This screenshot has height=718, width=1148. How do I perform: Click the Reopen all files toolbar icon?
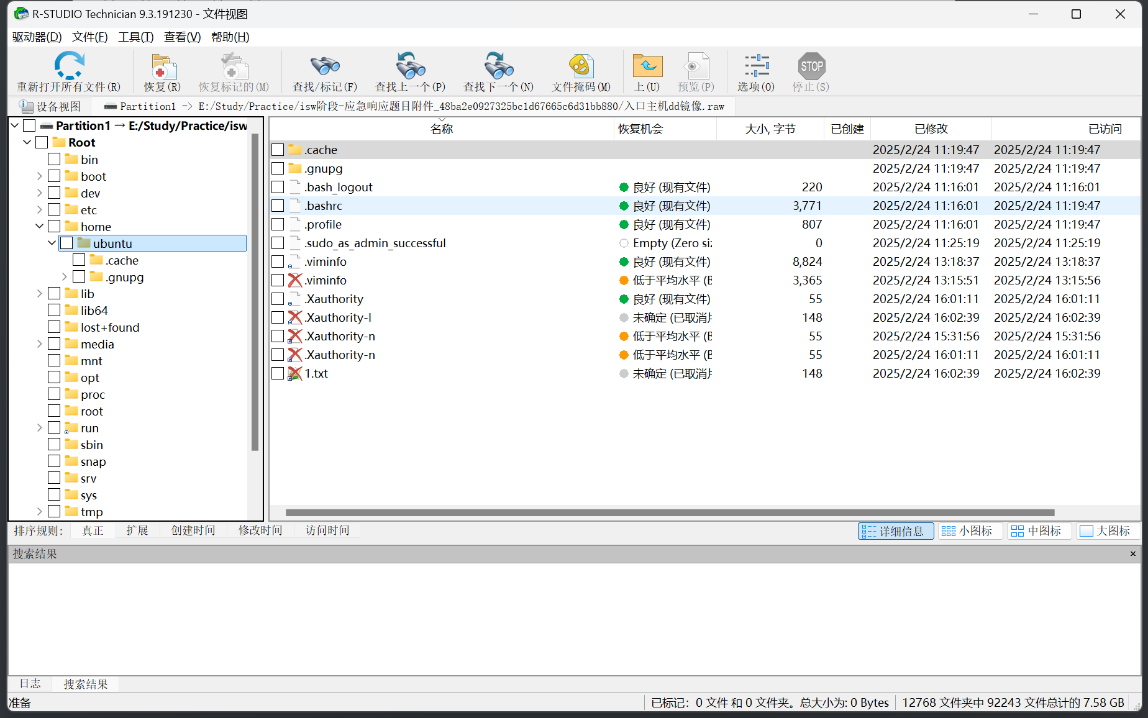(x=69, y=65)
